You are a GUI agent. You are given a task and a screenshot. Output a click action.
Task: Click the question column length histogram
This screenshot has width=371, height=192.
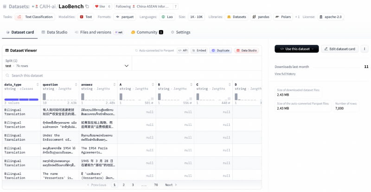[59, 97]
